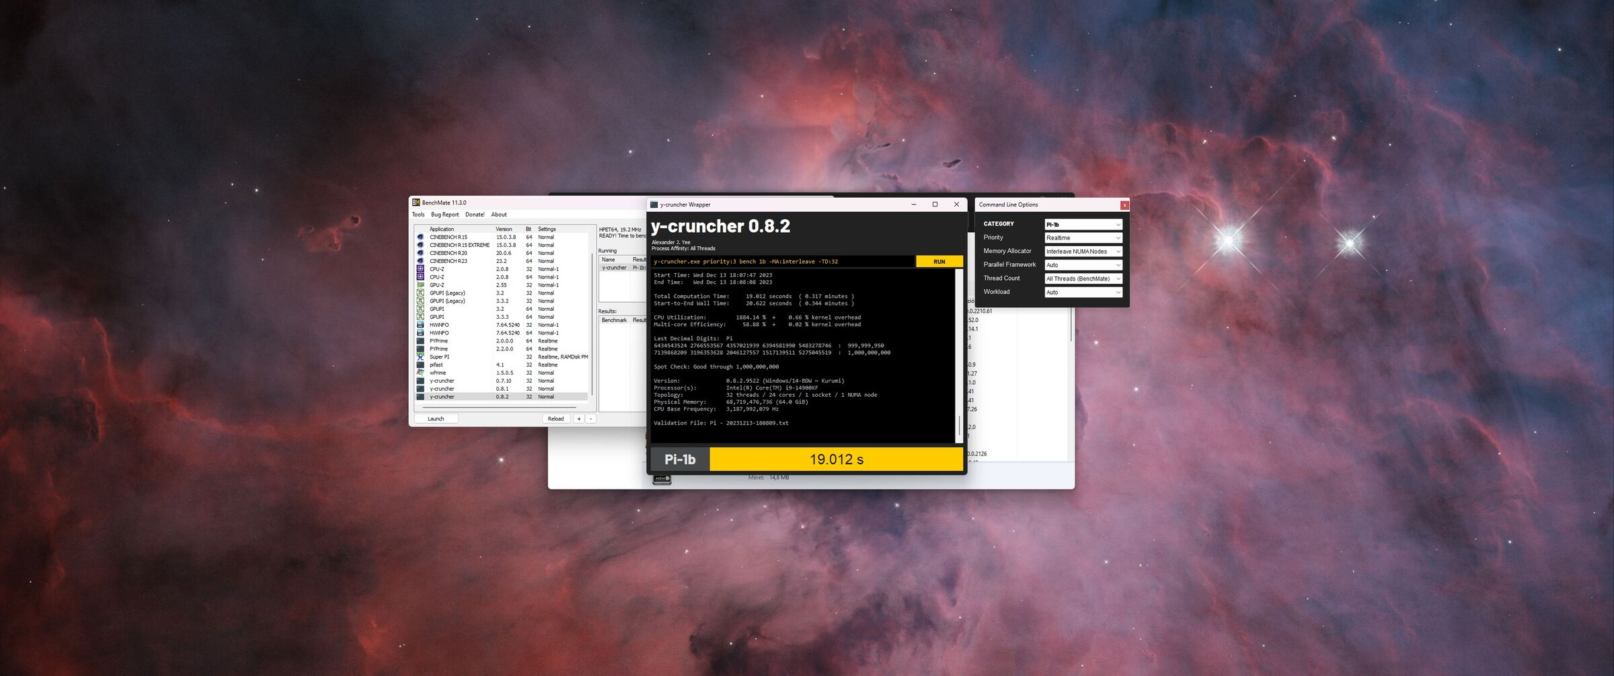Click the PYPrime 2.2.0.0 console icon
The width and height of the screenshot is (1614, 676).
click(420, 349)
